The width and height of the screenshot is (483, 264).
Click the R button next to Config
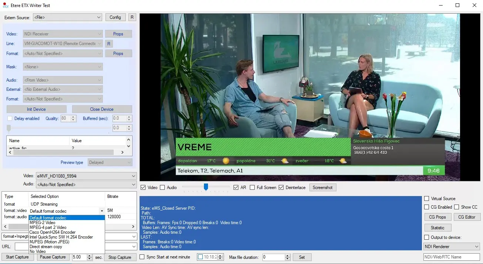132,17
